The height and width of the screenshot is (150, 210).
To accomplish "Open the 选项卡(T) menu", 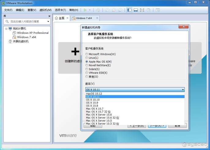I will click(60, 10).
